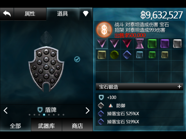This screenshot has width=186, height=139.
Task: Expand 宝石锻造 with the plus sign
Action: (x=179, y=87)
